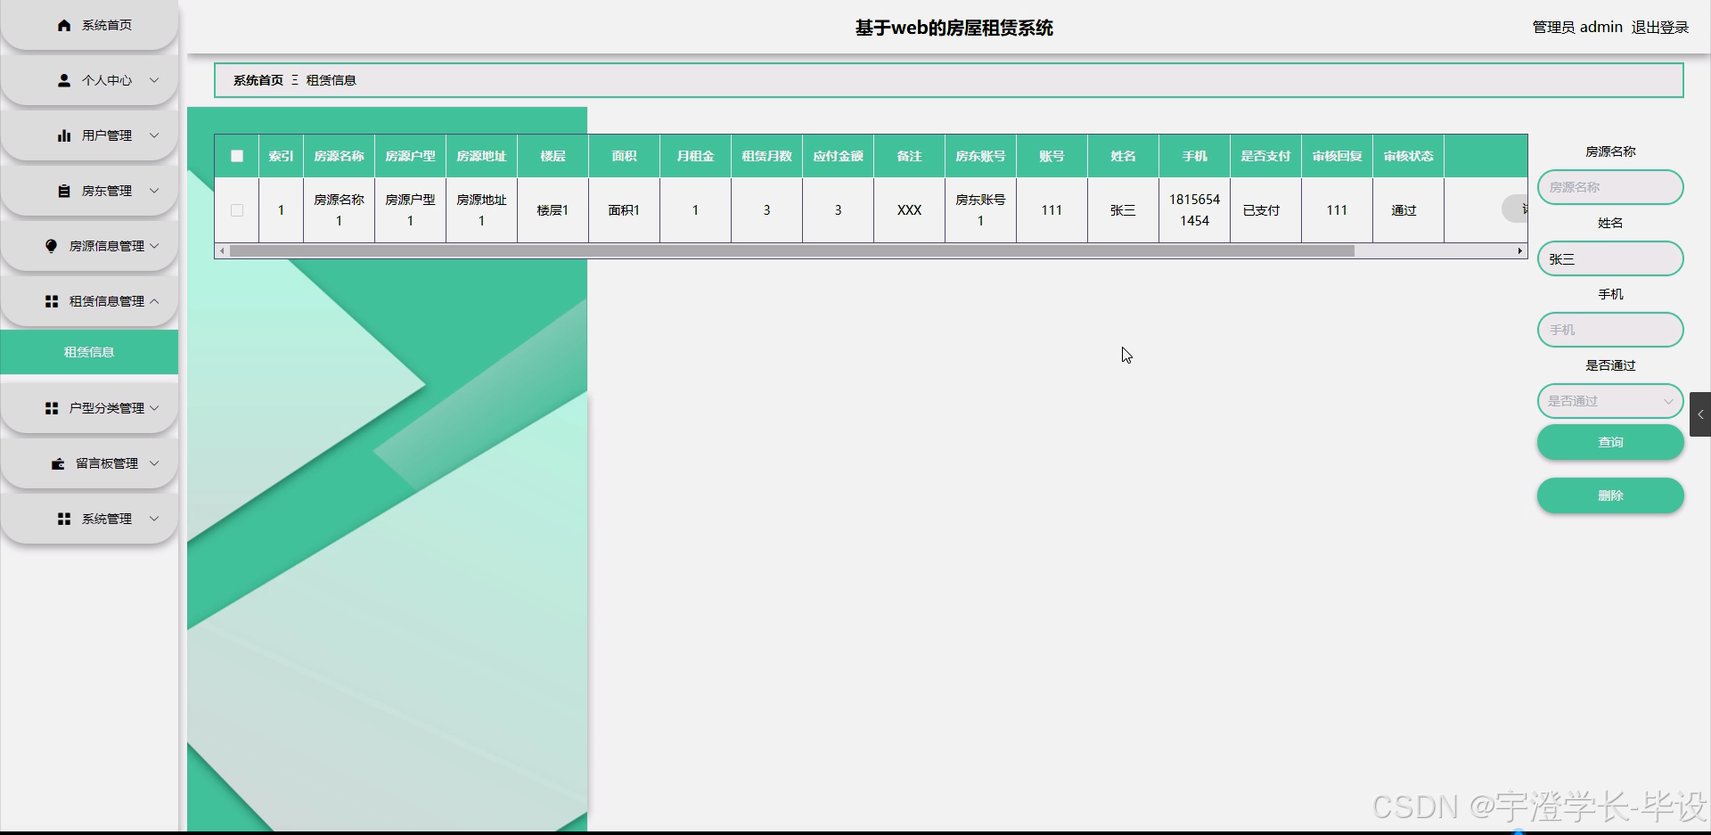
Task: Select the 租赁信息 submenu item
Action: click(x=89, y=352)
